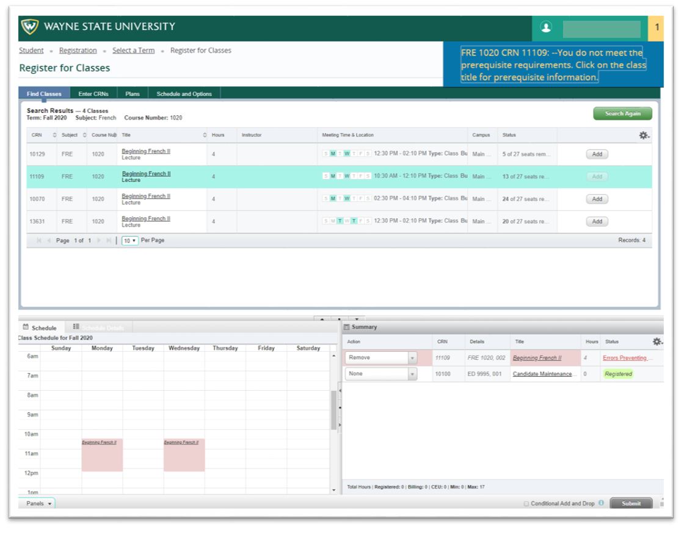This screenshot has width=687, height=535.
Task: Open the user profile icon
Action: coord(546,27)
